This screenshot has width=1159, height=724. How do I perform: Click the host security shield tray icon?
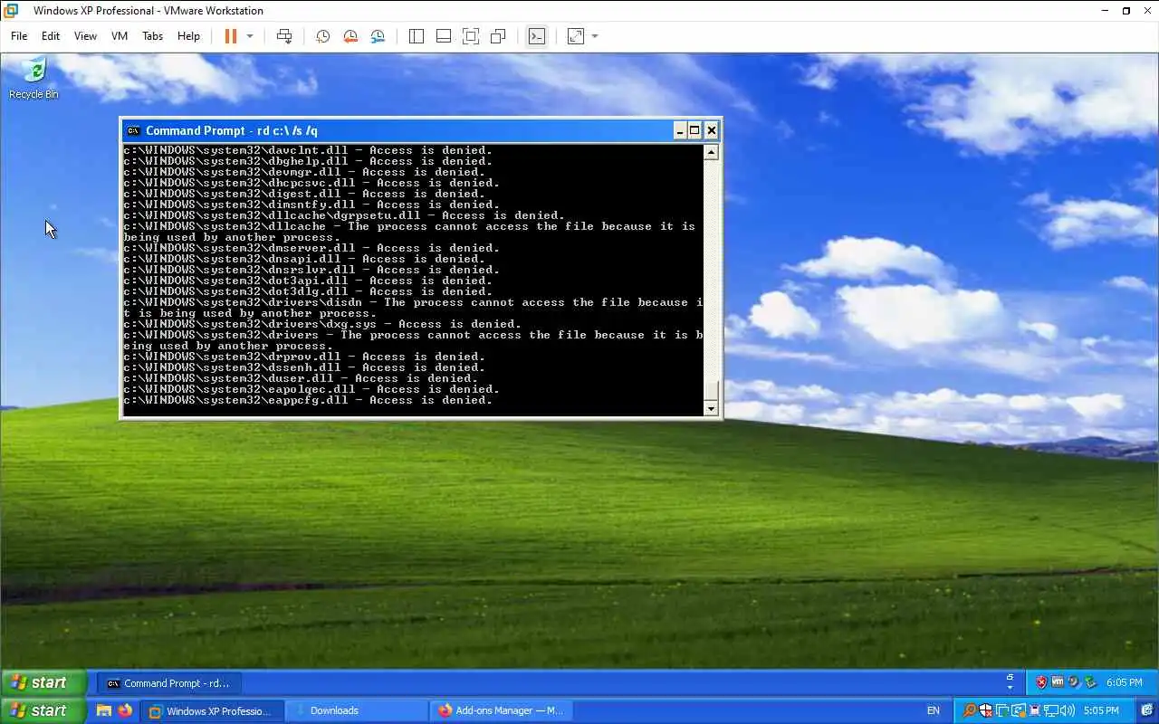[x=986, y=710]
